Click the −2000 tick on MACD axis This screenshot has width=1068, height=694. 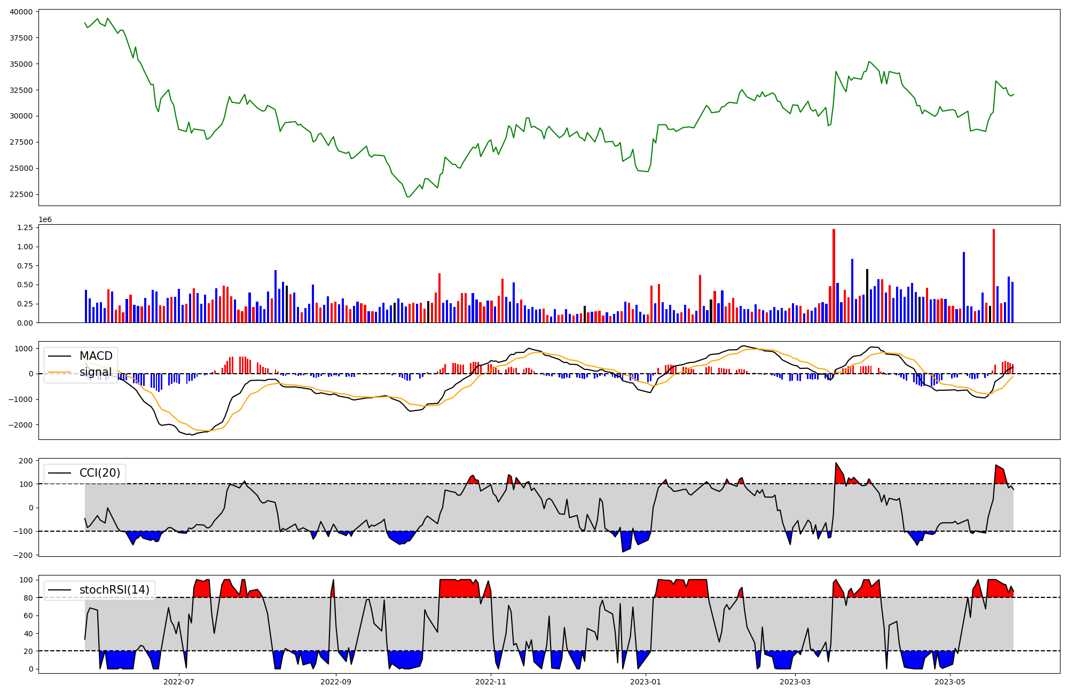click(21, 425)
